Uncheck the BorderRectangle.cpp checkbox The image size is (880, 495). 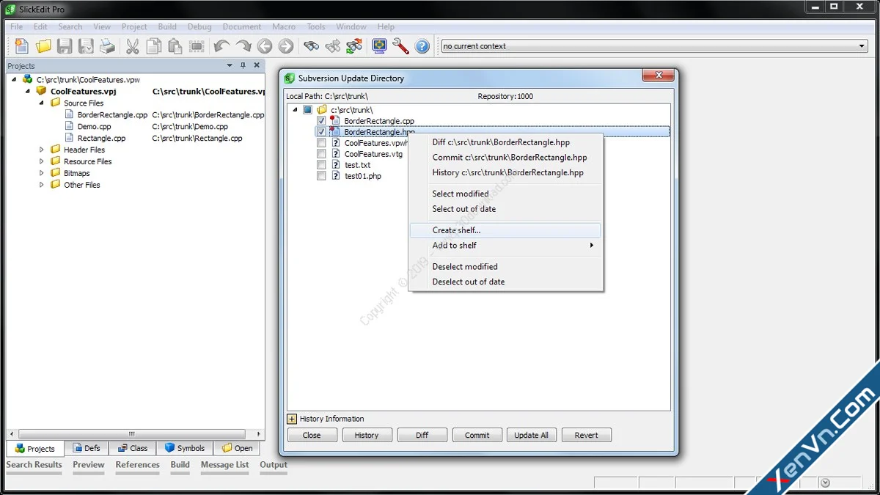(321, 121)
